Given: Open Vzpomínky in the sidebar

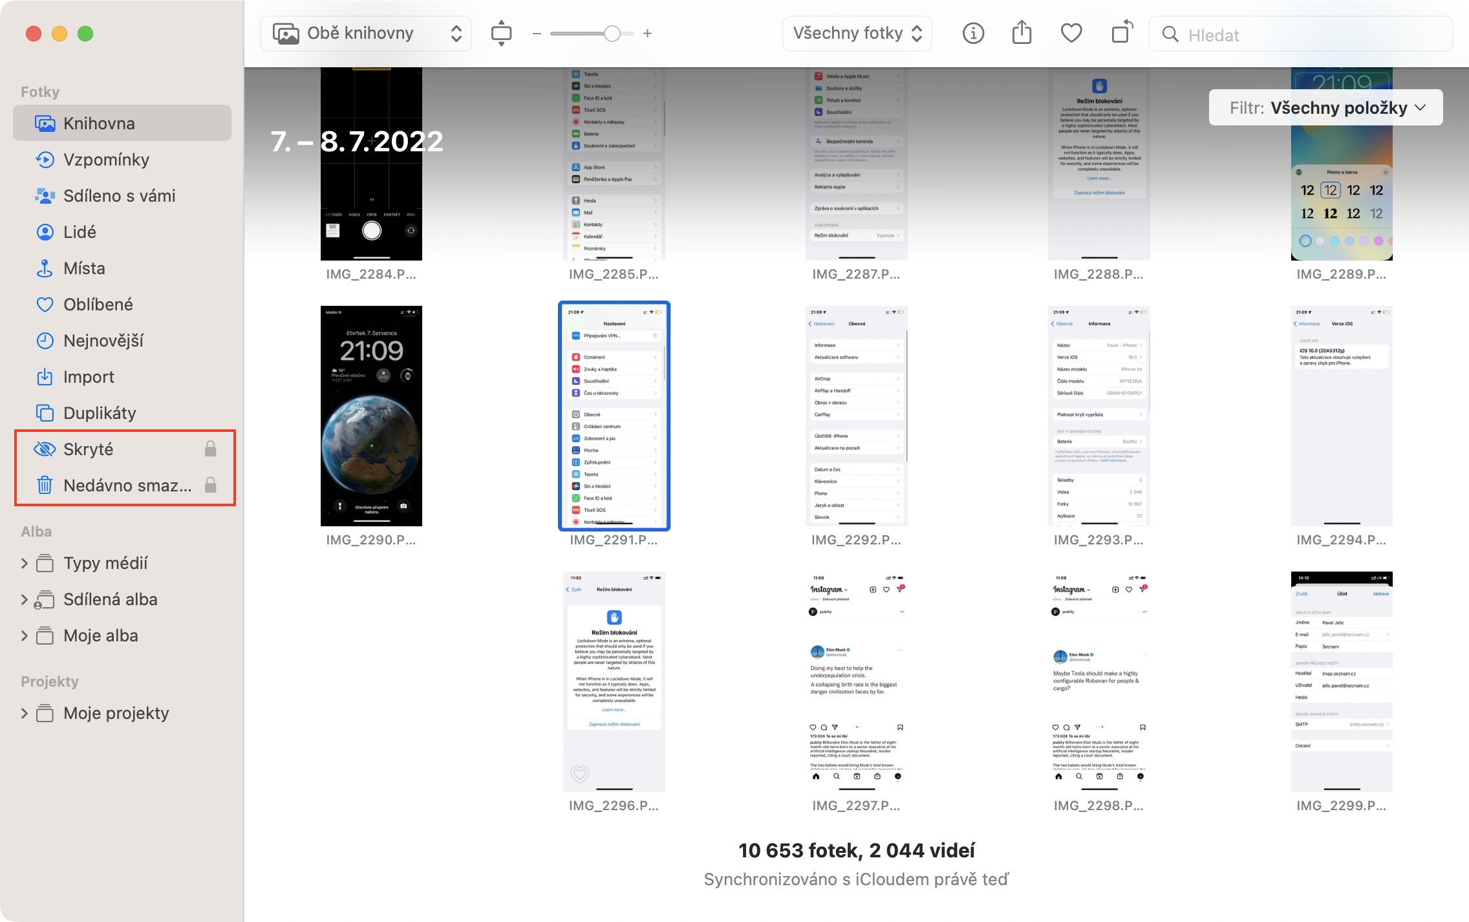Looking at the screenshot, I should (x=106, y=160).
